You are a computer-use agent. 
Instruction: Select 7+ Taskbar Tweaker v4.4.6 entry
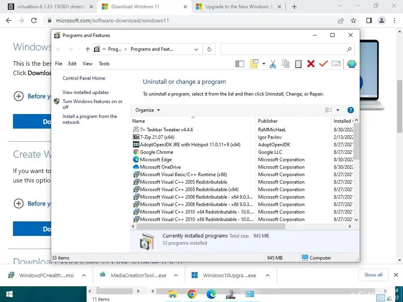pyautogui.click(x=163, y=130)
